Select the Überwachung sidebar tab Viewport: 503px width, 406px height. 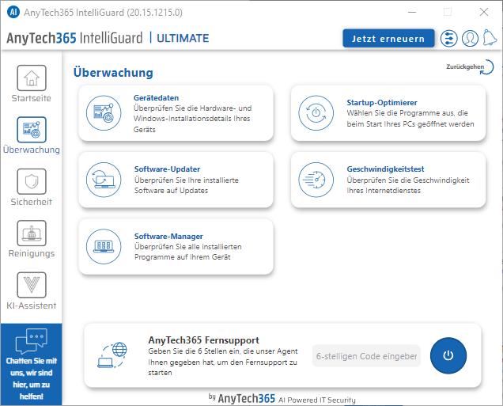tap(31, 135)
